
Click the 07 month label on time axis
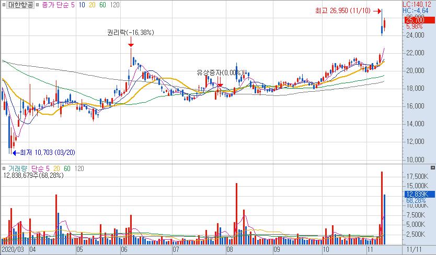(176, 249)
